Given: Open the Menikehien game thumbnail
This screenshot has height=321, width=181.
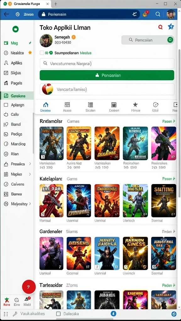Looking at the screenshot, I should [x=52, y=143].
